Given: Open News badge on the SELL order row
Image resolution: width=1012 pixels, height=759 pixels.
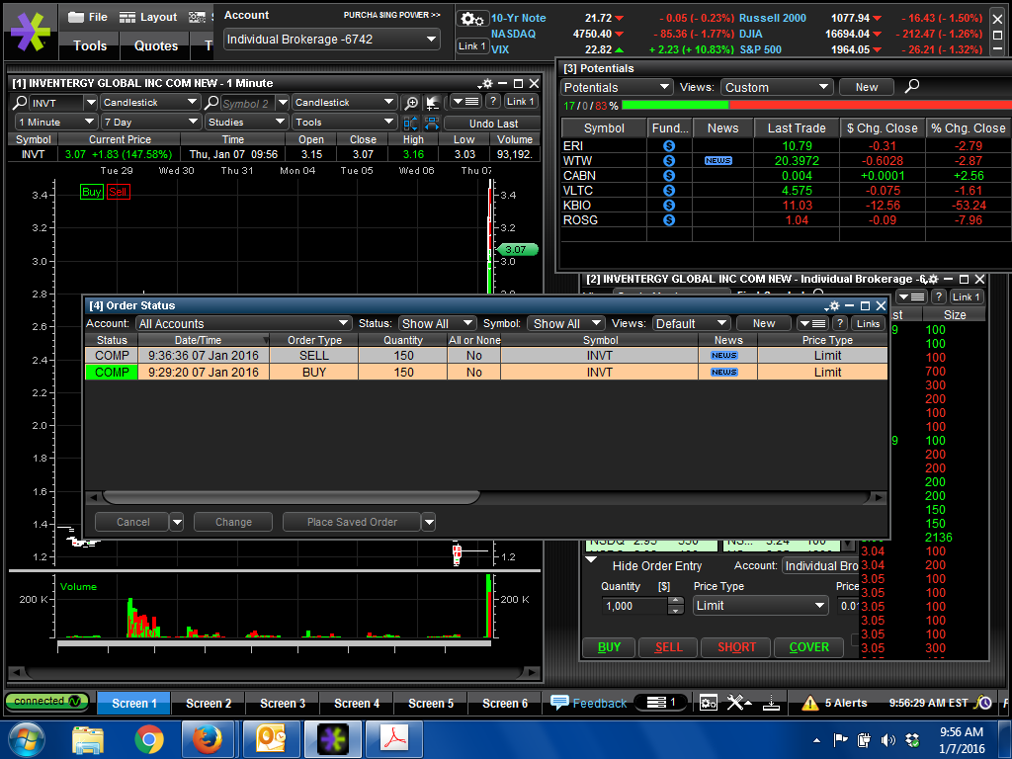Looking at the screenshot, I should tap(724, 356).
